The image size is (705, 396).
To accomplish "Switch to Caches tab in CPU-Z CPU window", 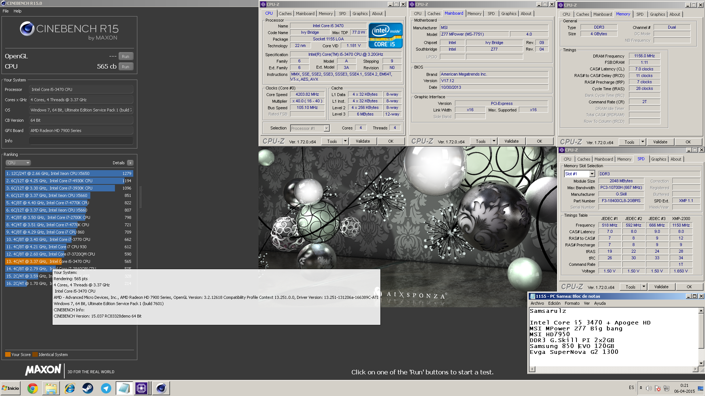I will point(285,14).
